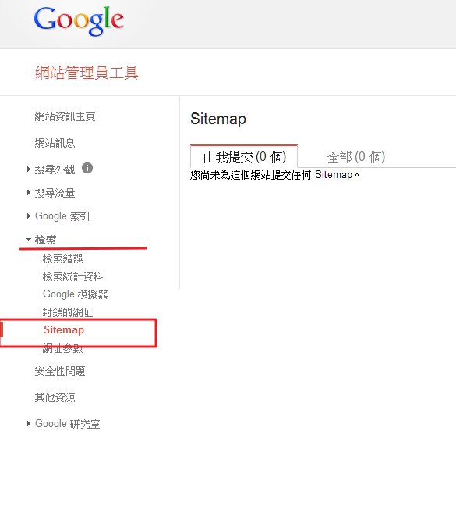The width and height of the screenshot is (456, 509).
Task: Open 網站管理員工具 home link
Action: [87, 73]
